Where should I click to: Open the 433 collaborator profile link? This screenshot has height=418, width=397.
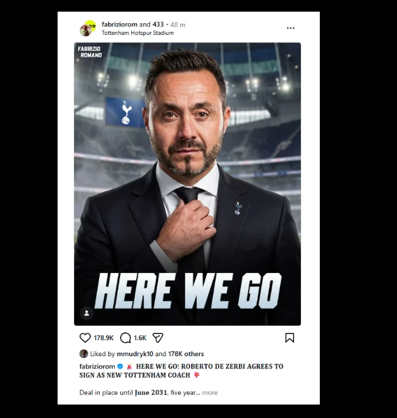158,24
